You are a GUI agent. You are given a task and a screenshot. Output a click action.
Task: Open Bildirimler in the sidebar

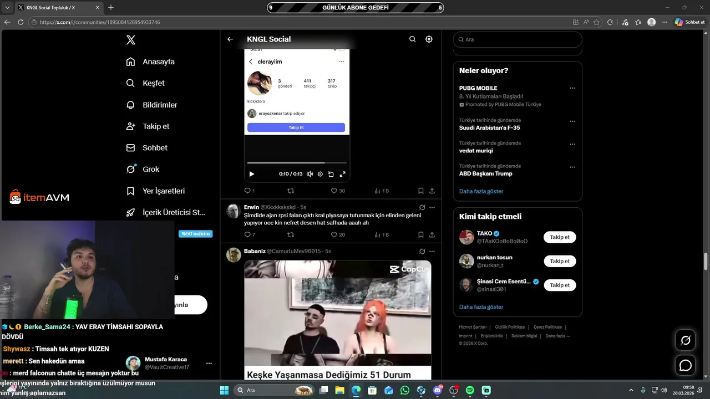[151, 105]
